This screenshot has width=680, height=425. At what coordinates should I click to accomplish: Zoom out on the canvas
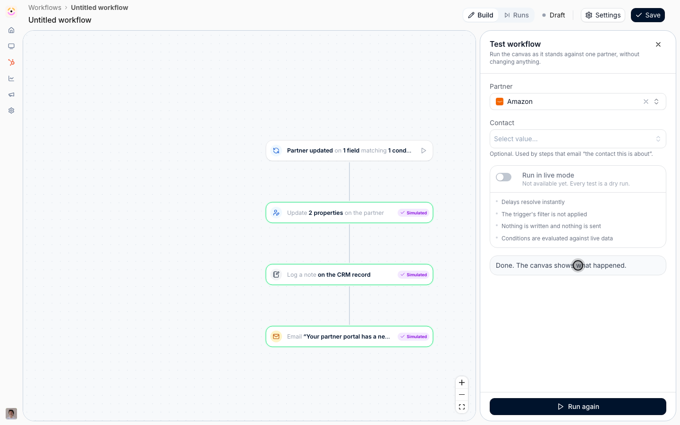pyautogui.click(x=462, y=395)
